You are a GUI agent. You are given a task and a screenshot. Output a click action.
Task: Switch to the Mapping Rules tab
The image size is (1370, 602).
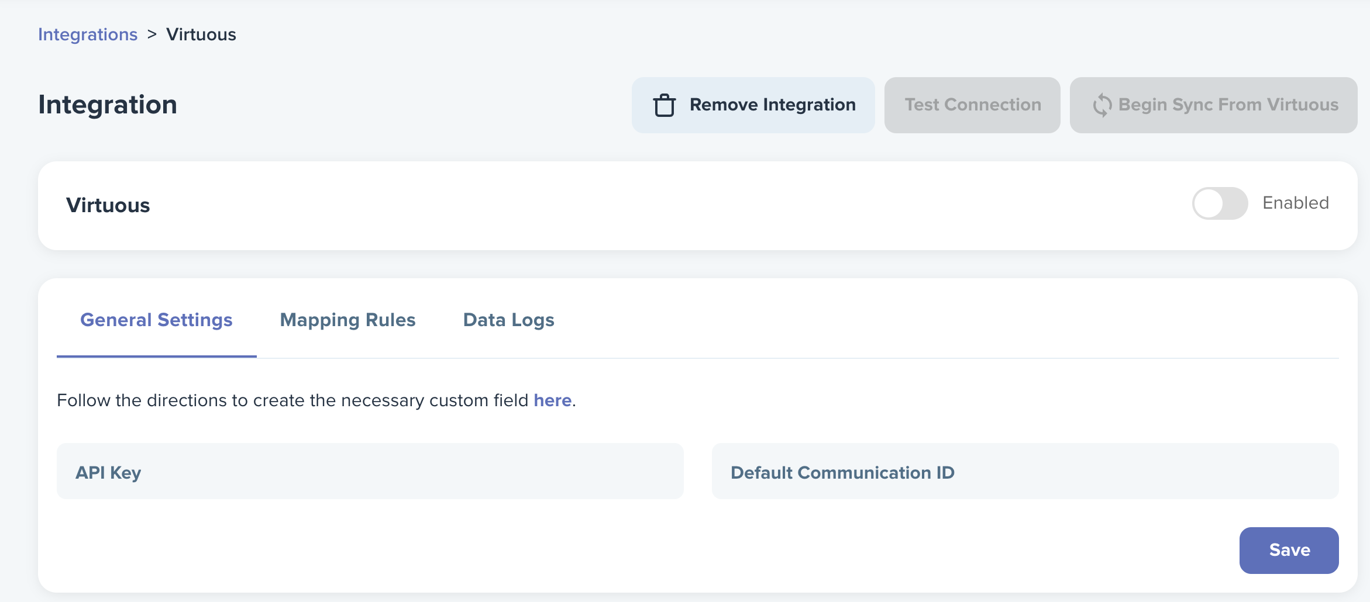point(347,320)
